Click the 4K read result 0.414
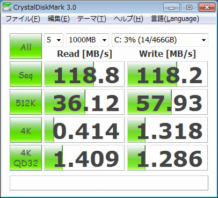Viewport: 218px width, 198px height. pos(84,130)
